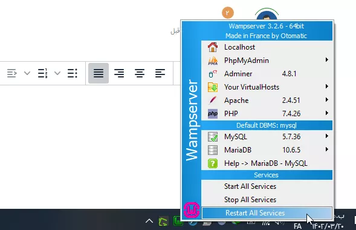This screenshot has width=356, height=230.
Task: Click the green dotted tray icon
Action: (163, 222)
